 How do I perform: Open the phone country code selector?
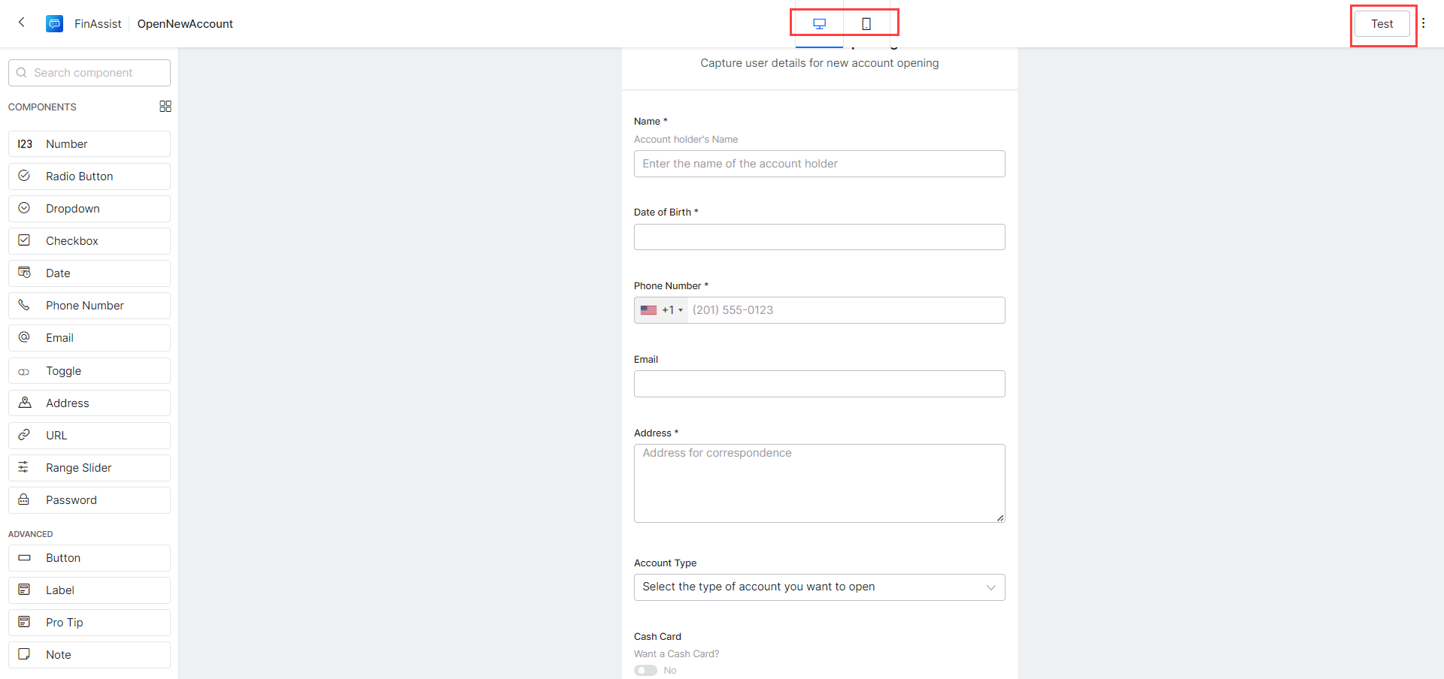coord(661,310)
